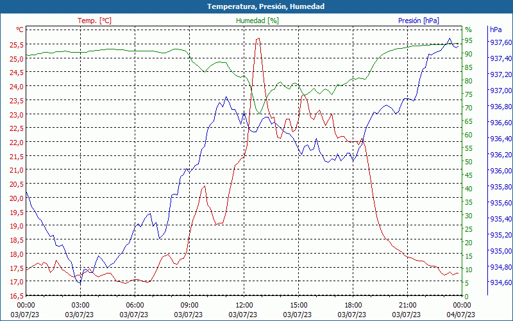The width and height of the screenshot is (513, 321).
Task: Click the '40' humidity axis value
Action: pyautogui.click(x=469, y=189)
